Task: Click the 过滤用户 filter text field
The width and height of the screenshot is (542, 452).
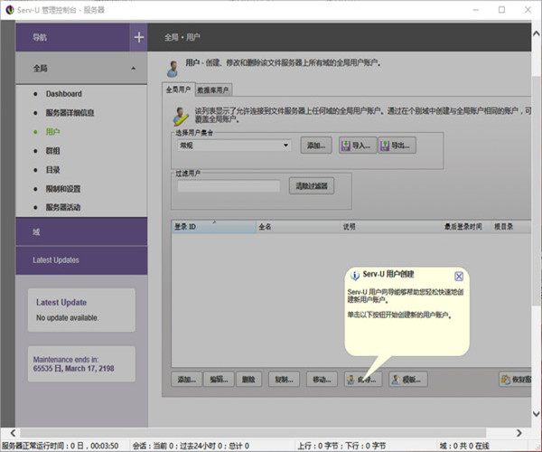Action: (228, 186)
